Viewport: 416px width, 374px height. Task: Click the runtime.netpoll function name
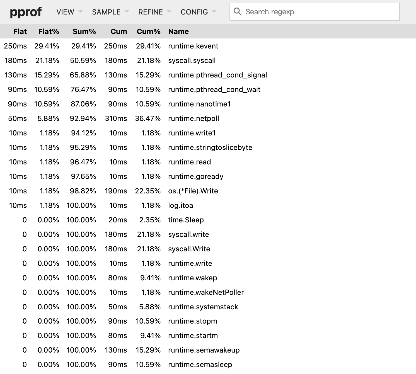coord(193,118)
